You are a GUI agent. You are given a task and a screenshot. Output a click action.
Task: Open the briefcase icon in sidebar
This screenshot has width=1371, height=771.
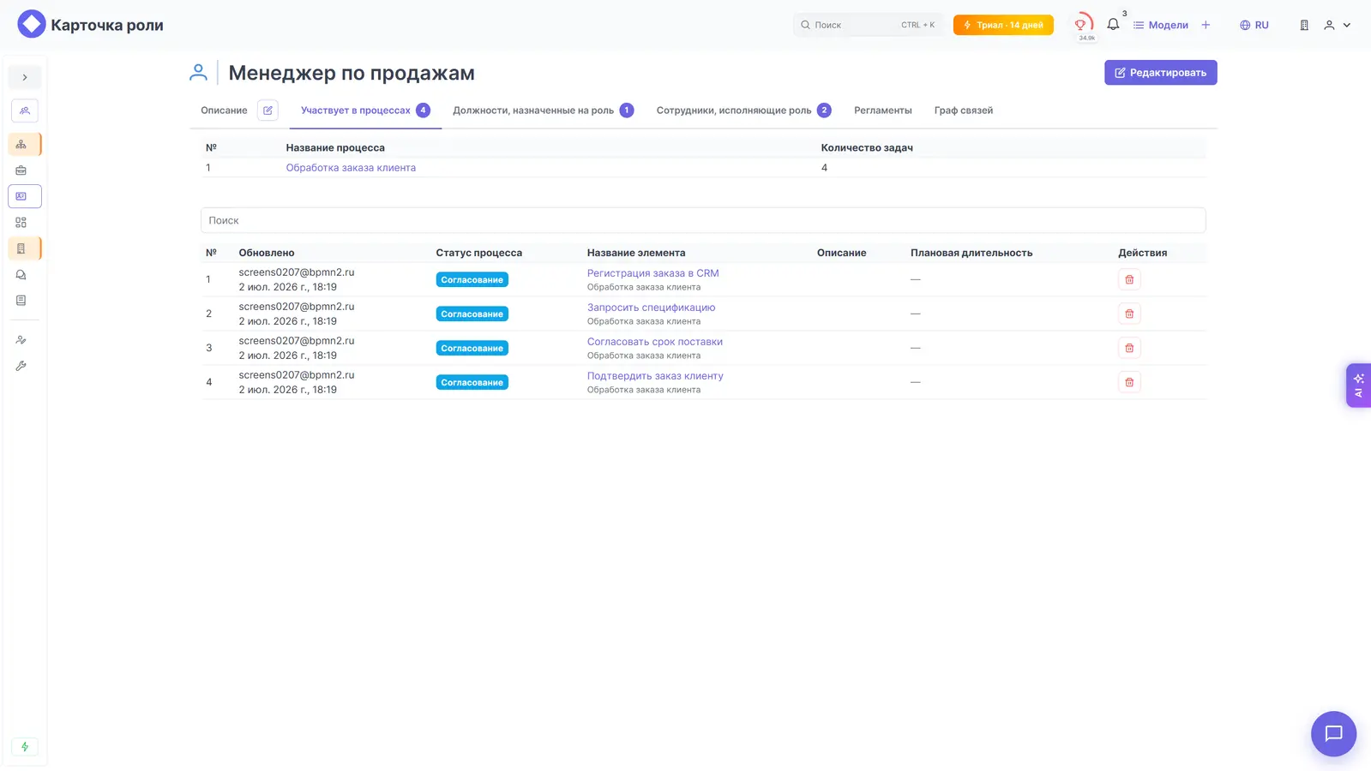21,170
